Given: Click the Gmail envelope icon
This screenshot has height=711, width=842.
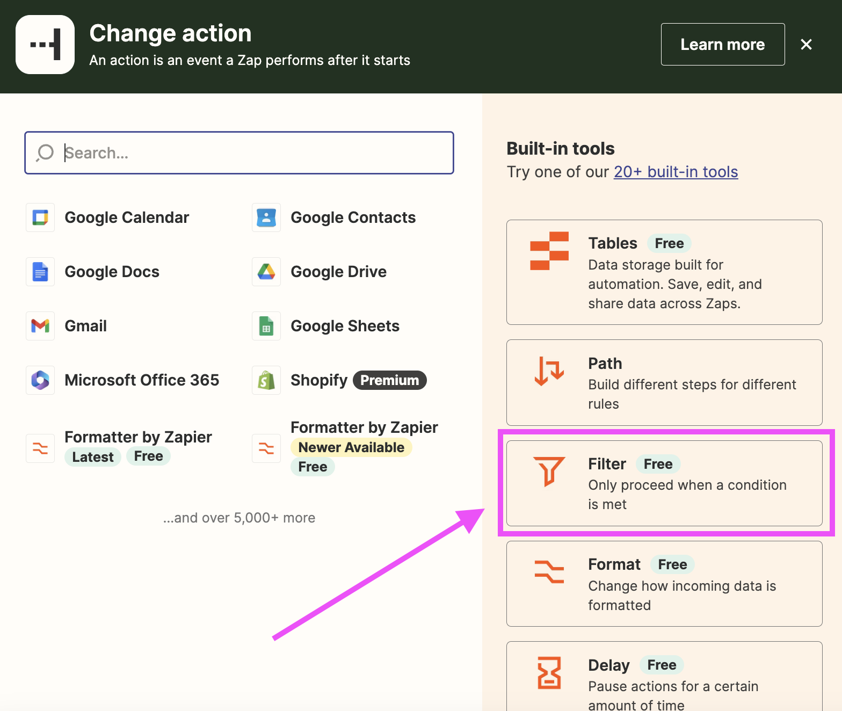Looking at the screenshot, I should [40, 326].
